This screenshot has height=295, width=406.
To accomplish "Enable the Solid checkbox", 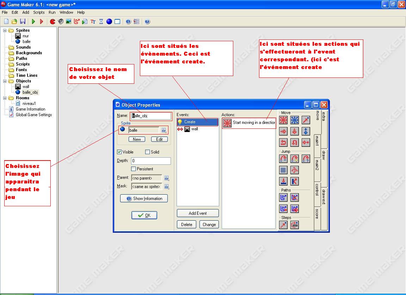I will coord(148,152).
